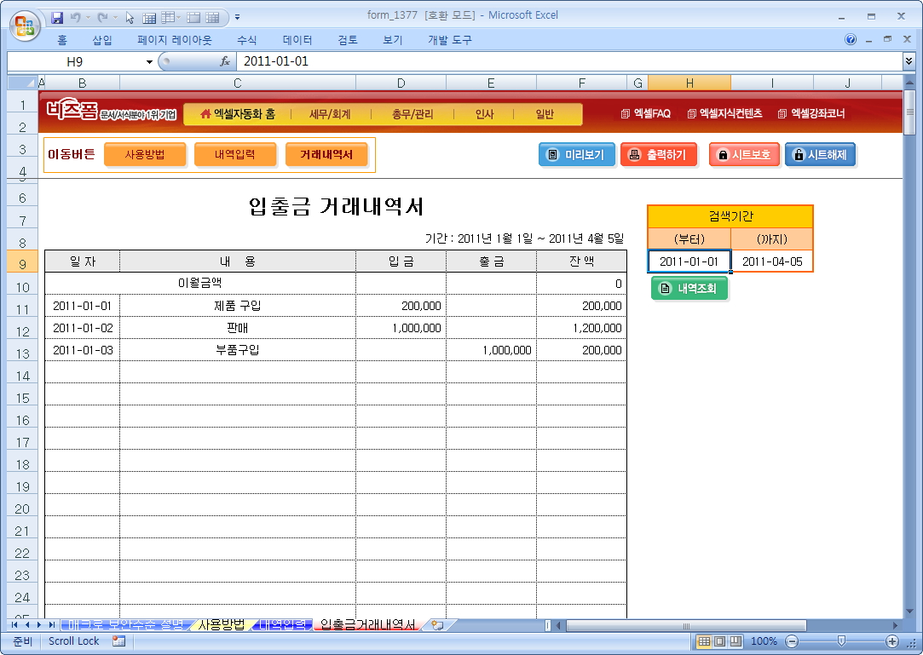Switch to the 사용방법 sheet tab
This screenshot has width=923, height=655.
(x=221, y=625)
